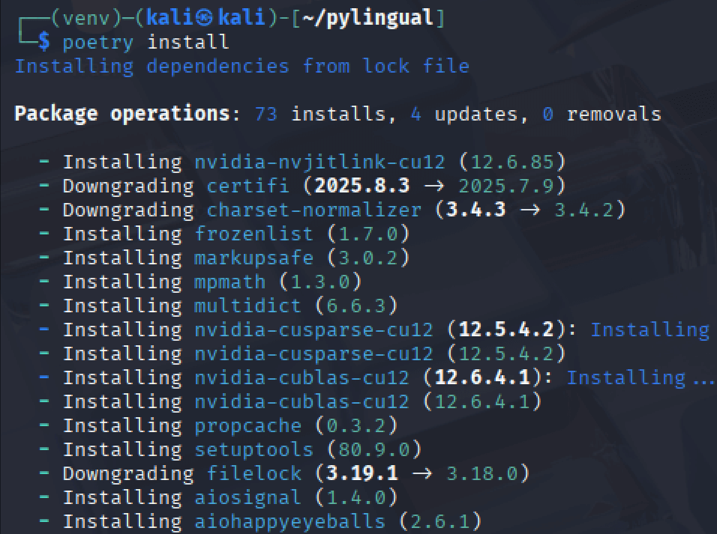Click the Kali skull icon in the prompt
This screenshot has width=717, height=534.
[205, 18]
